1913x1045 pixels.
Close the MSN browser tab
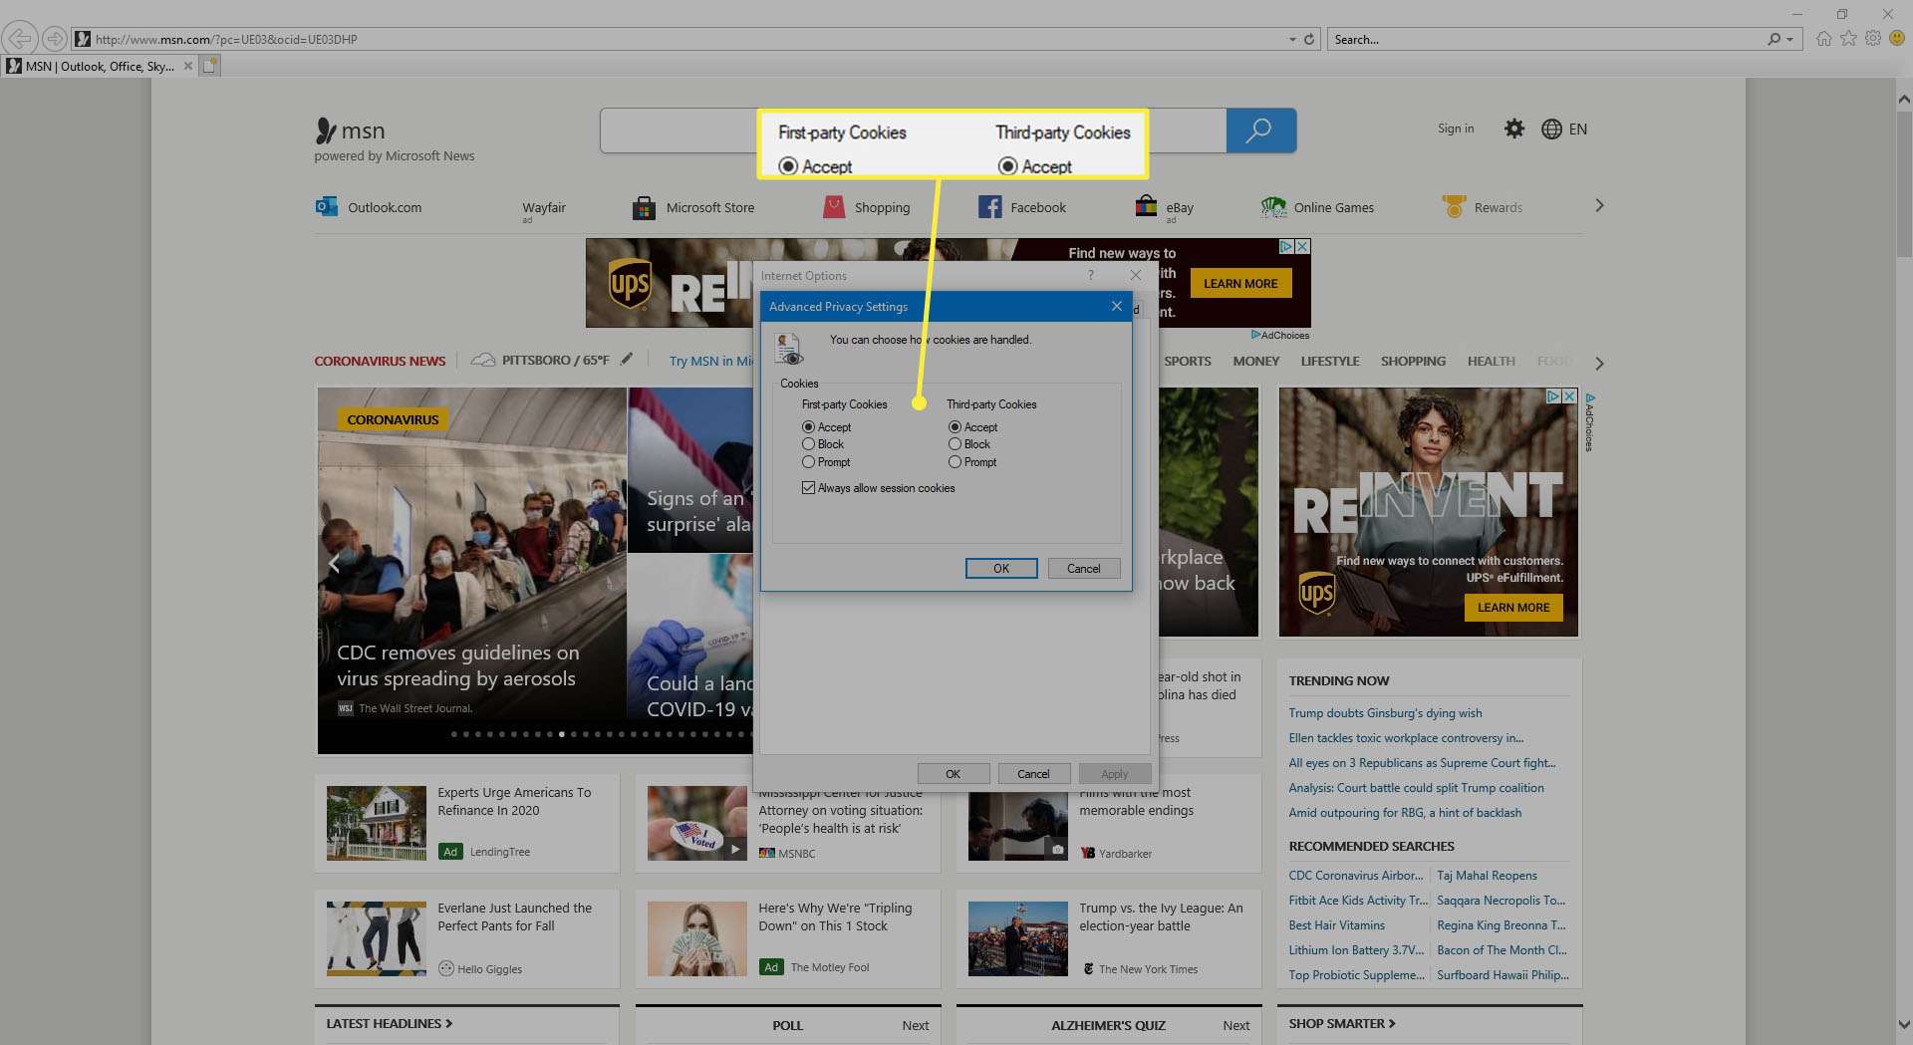[x=187, y=66]
